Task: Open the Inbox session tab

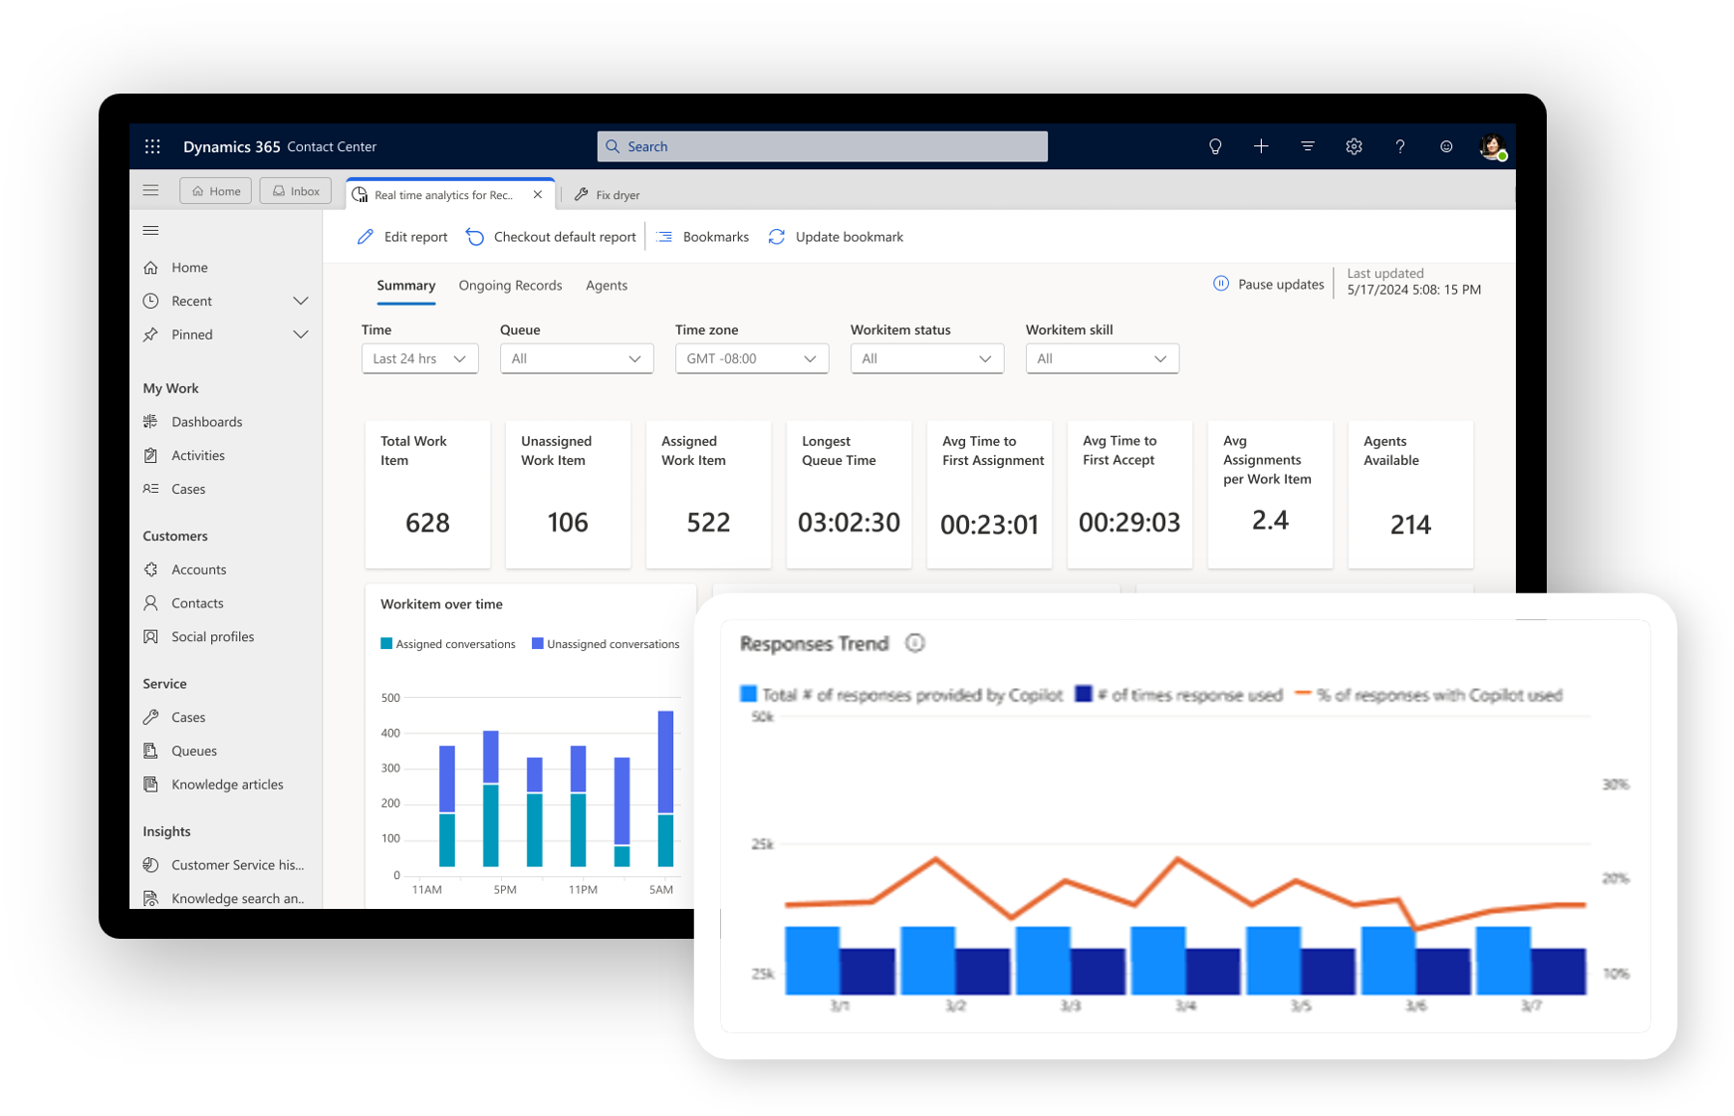Action: point(296,190)
